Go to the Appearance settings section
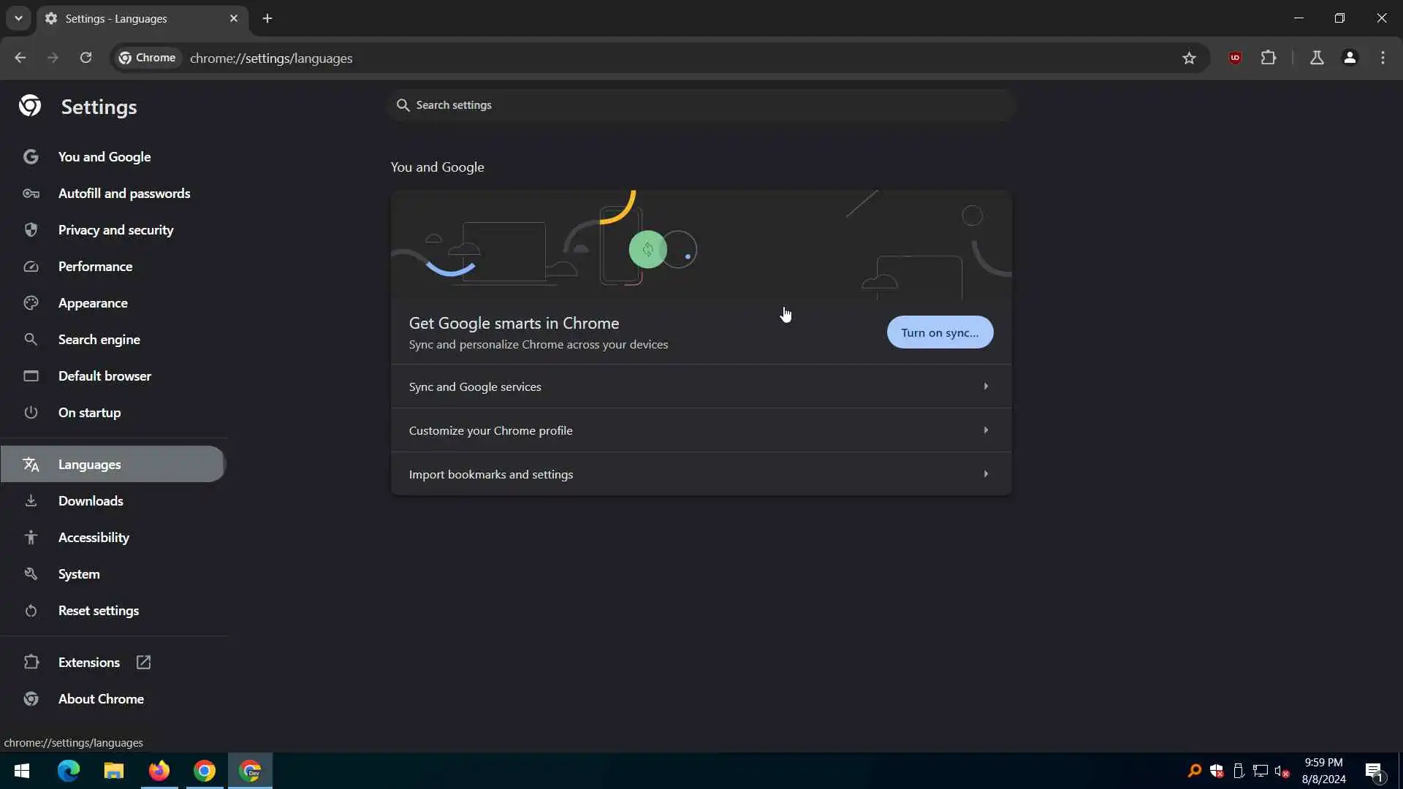This screenshot has width=1403, height=789. 93,303
